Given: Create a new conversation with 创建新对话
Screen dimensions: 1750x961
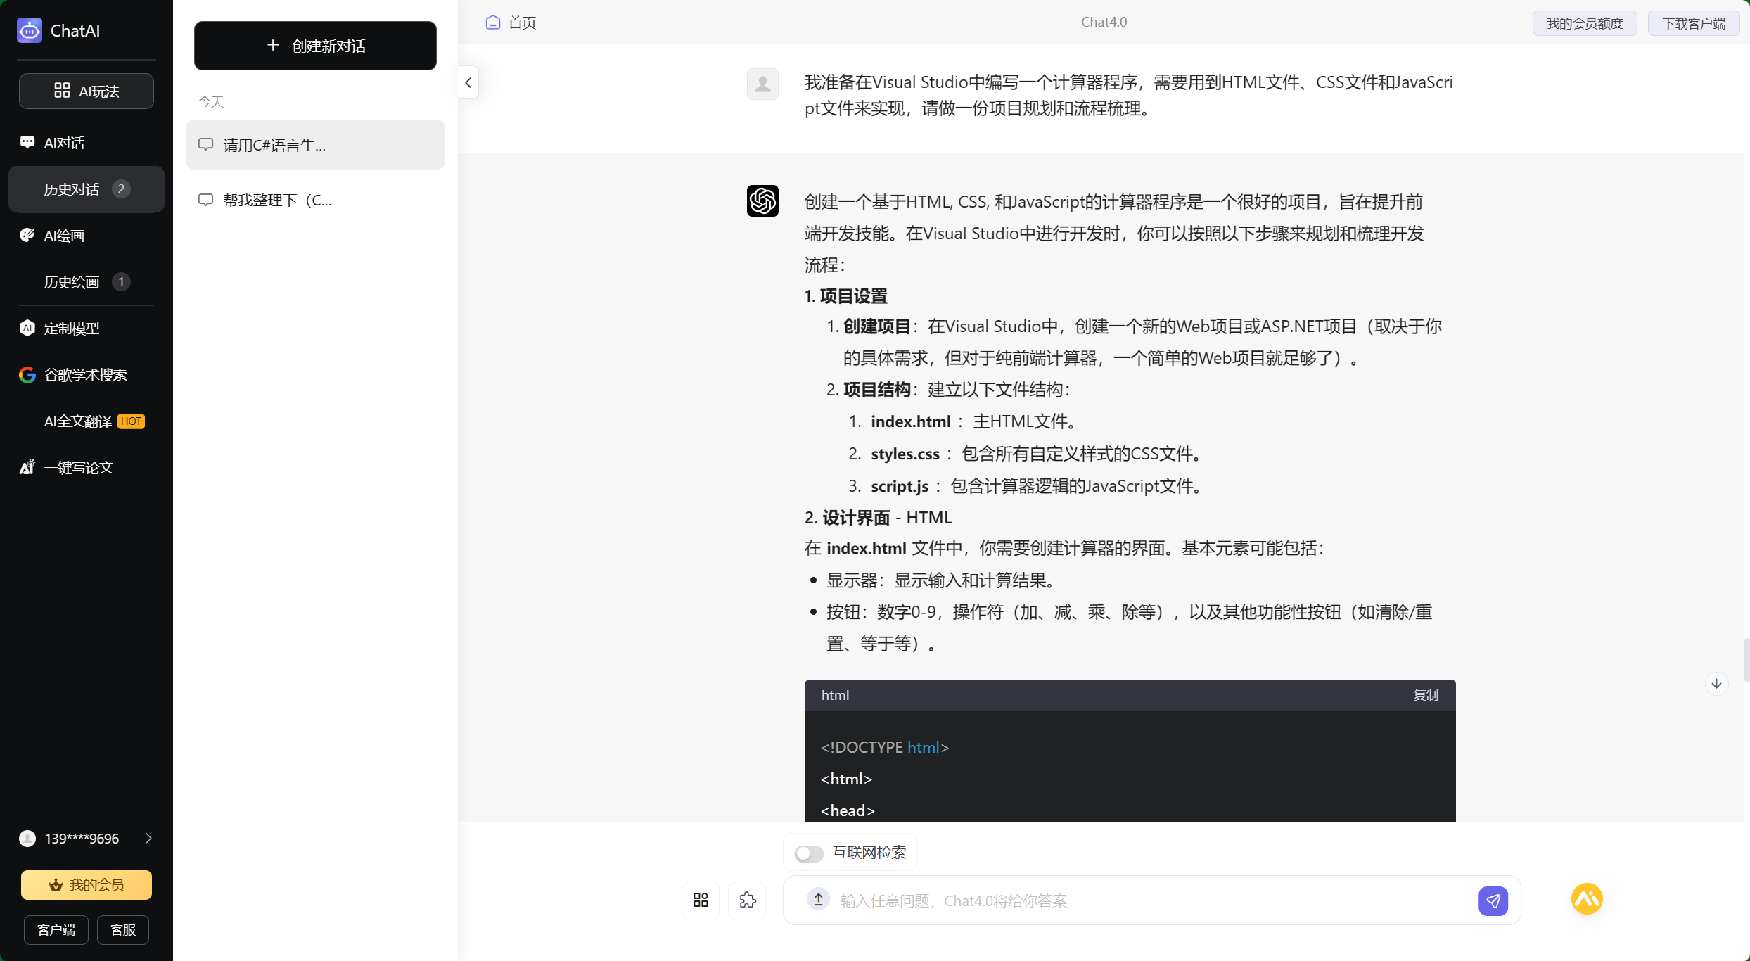Looking at the screenshot, I should 315,46.
